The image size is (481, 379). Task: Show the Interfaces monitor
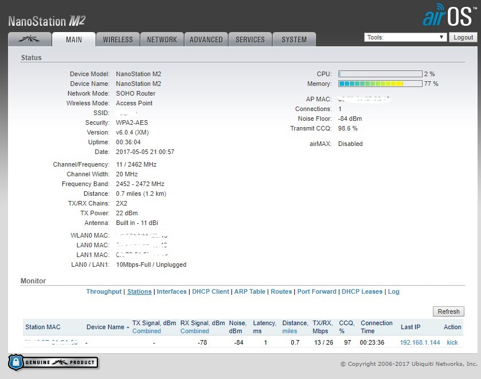pos(171,291)
